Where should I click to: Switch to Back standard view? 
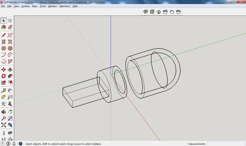pyautogui.click(x=172, y=12)
